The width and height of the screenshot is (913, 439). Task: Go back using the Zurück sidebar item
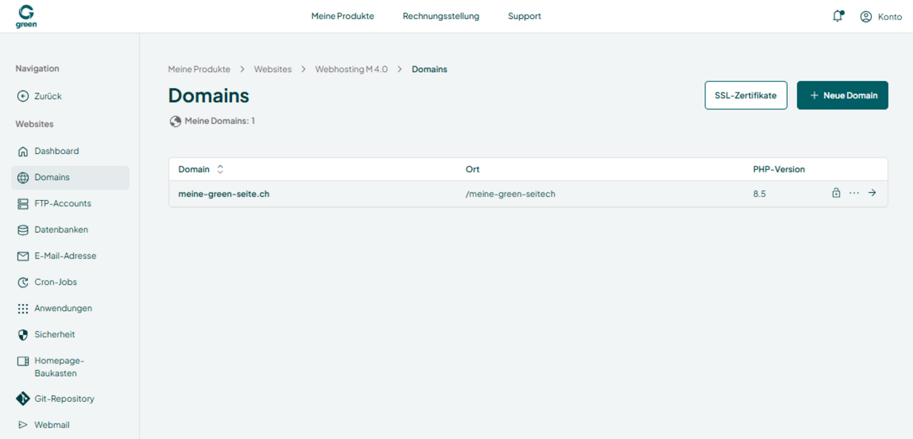click(39, 96)
